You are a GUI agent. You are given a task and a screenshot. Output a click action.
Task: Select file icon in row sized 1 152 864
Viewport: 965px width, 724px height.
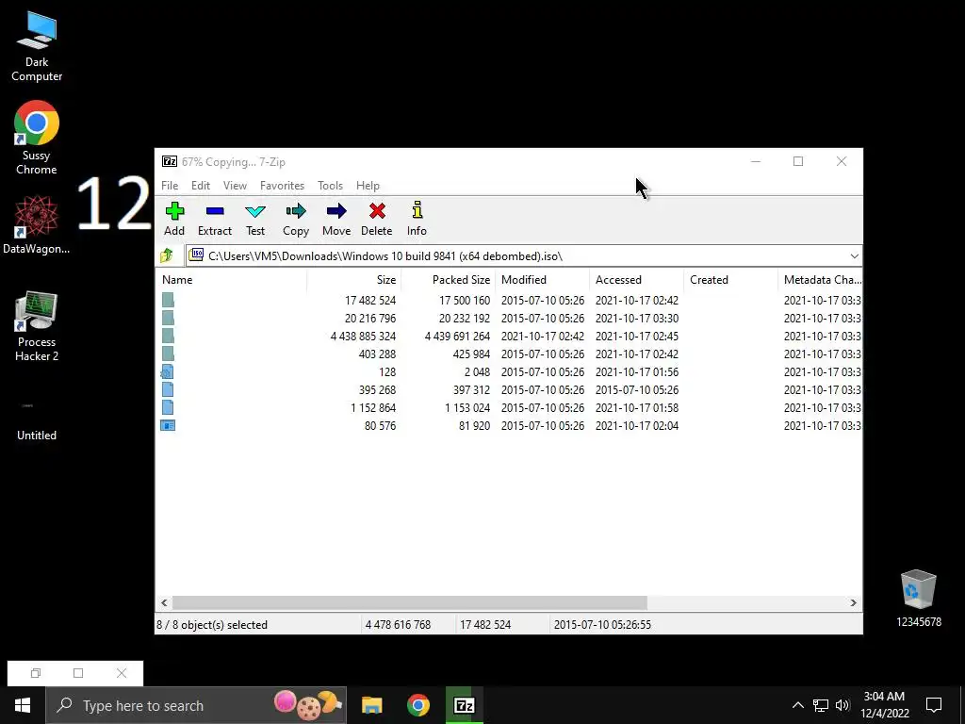click(168, 407)
